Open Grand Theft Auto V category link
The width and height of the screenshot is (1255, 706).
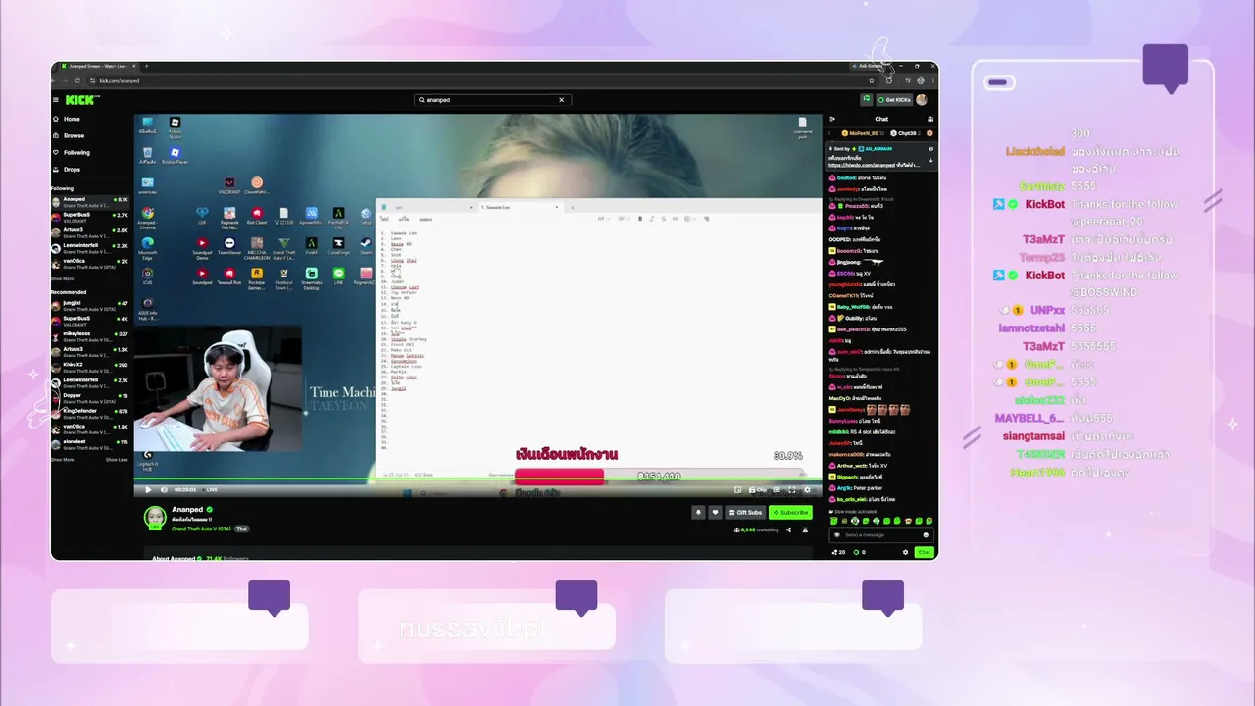click(x=202, y=529)
